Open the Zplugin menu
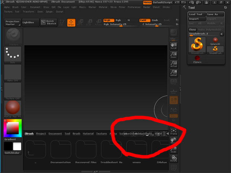 click(x=49, y=12)
